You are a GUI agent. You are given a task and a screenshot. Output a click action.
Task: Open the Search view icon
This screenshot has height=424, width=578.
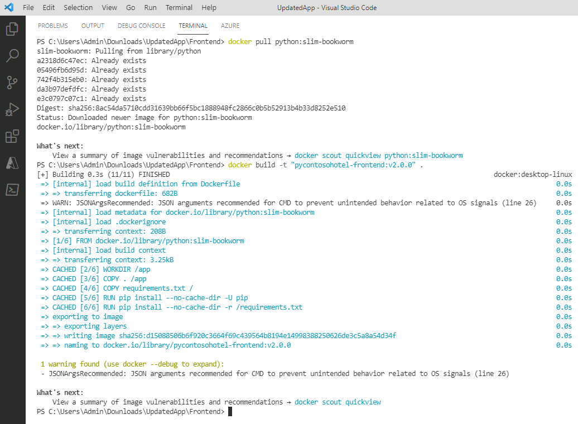[12, 56]
